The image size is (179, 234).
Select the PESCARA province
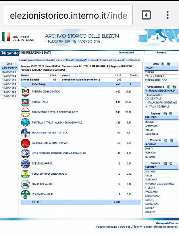point(150,153)
